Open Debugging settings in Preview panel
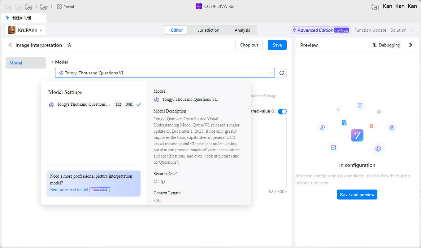 point(386,45)
